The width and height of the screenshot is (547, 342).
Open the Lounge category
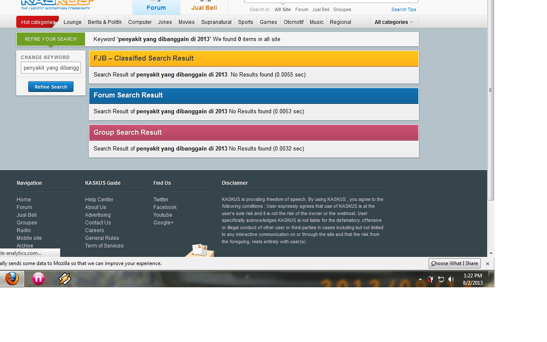pos(73,22)
